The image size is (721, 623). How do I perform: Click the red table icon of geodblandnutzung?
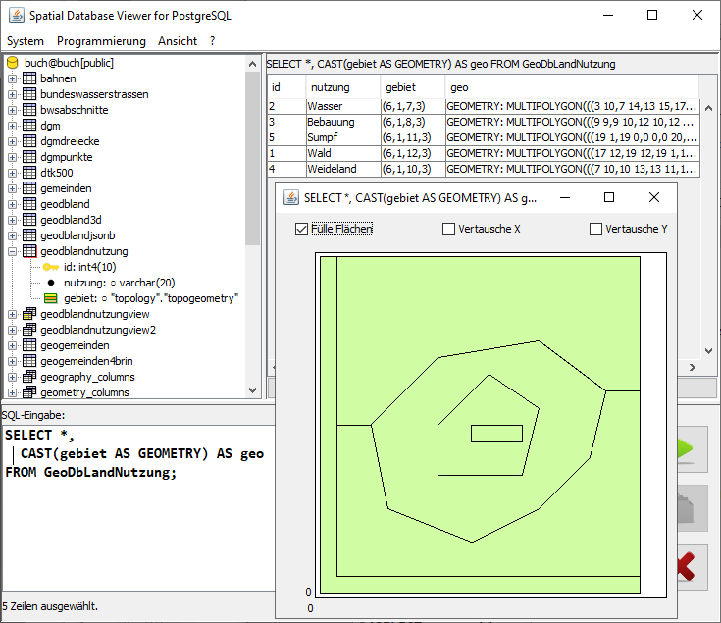point(29,251)
